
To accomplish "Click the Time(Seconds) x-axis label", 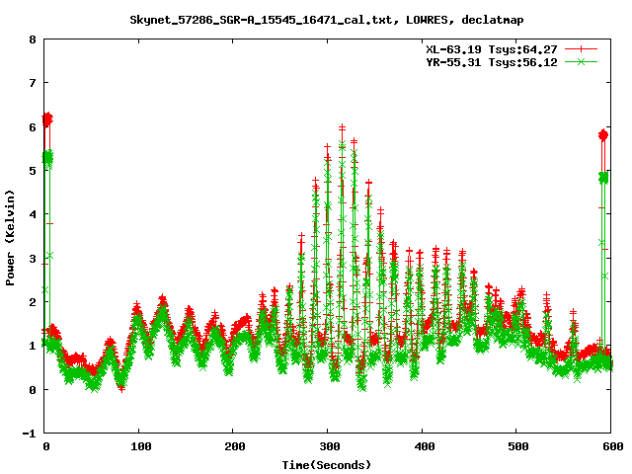I will (327, 464).
